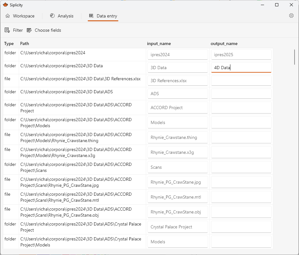Select the output_name field containing ipres2025
The image size is (299, 255).
tap(241, 54)
